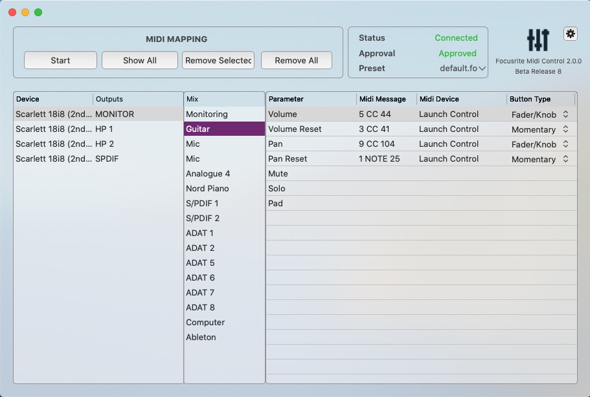Maximize the window with the green button
Screen dimensions: 590x397
[x=38, y=12]
